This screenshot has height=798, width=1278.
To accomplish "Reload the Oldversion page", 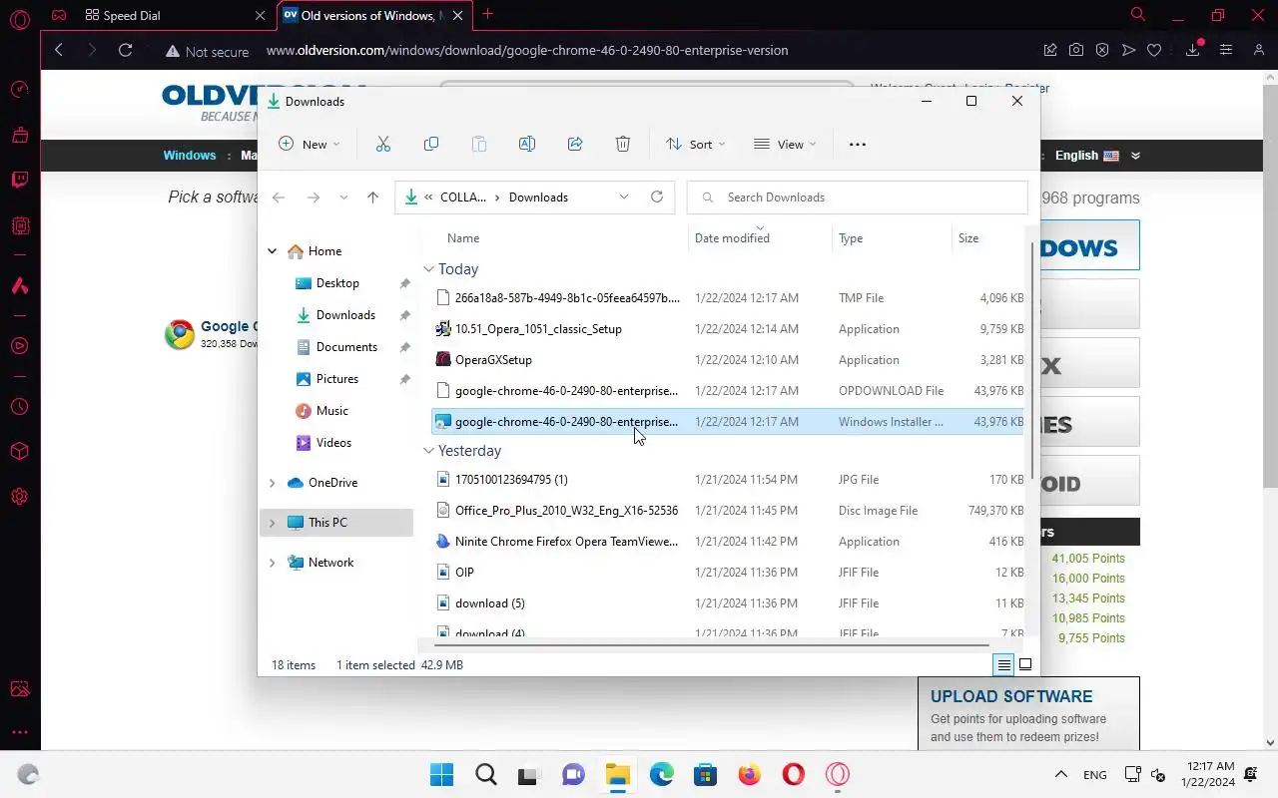I will pos(125,50).
